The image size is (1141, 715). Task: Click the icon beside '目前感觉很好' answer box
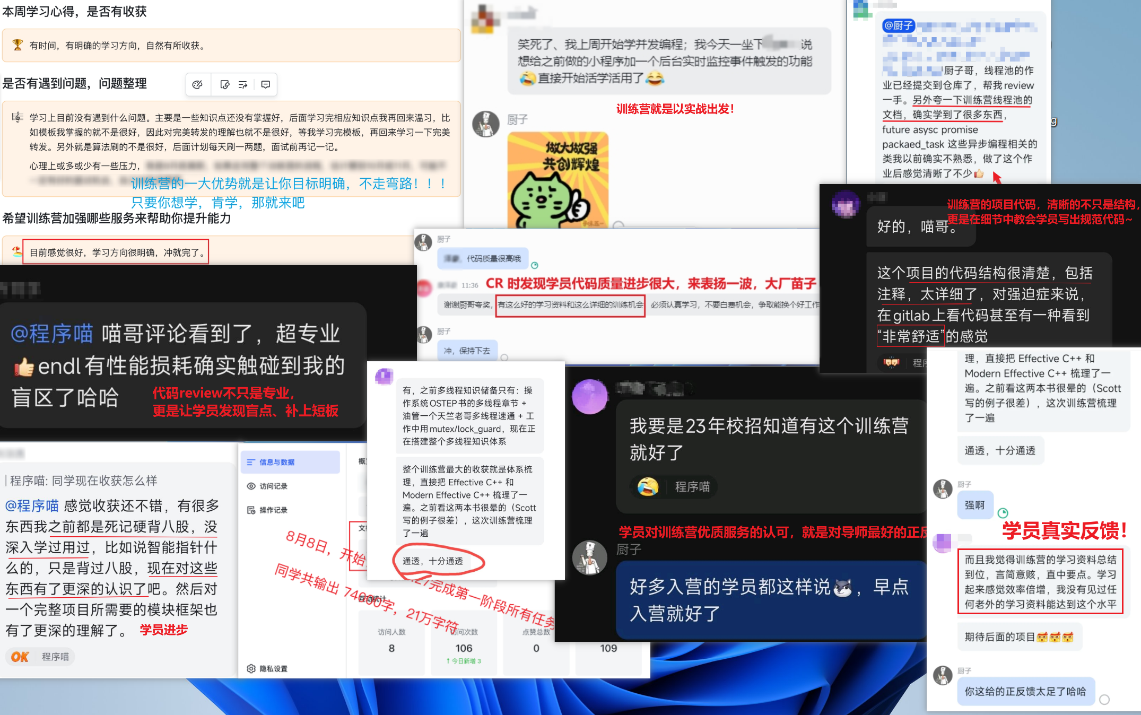(x=18, y=252)
